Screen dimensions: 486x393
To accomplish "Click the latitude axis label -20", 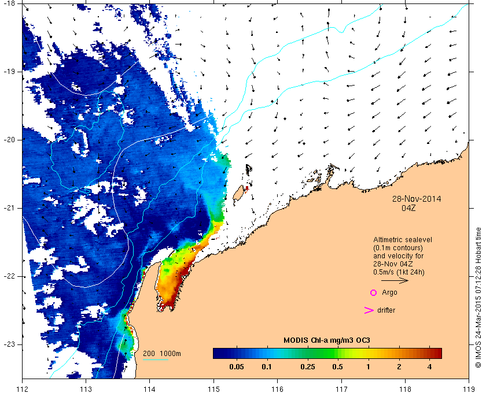I will [9, 140].
